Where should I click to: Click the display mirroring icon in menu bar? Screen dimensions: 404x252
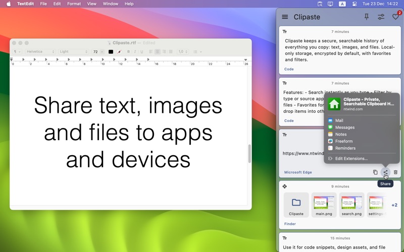tap(330, 4)
